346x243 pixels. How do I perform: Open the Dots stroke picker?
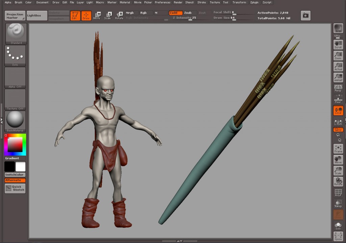tap(16, 55)
